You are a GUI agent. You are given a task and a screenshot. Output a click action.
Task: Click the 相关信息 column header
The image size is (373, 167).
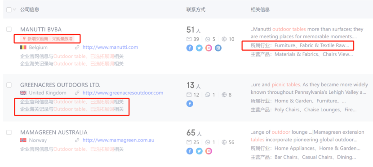[260, 9]
